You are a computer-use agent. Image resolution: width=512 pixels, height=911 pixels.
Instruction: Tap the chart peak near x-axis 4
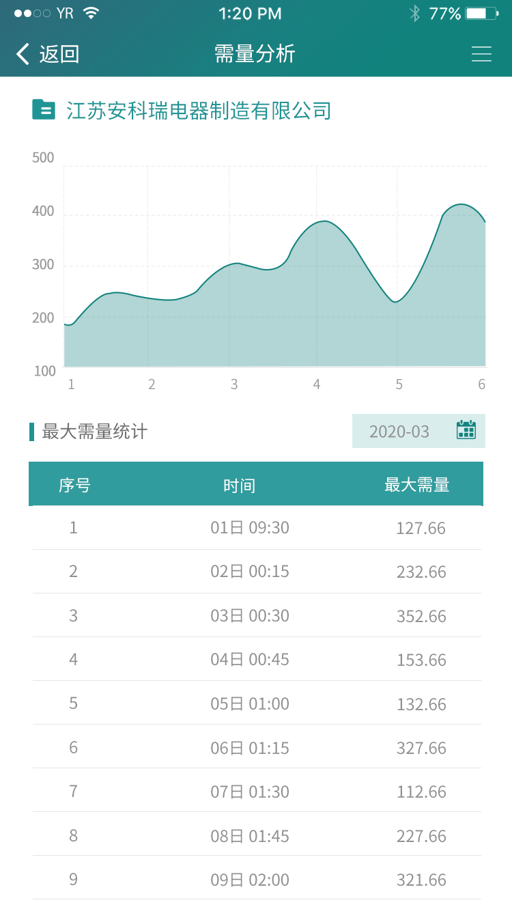(324, 221)
